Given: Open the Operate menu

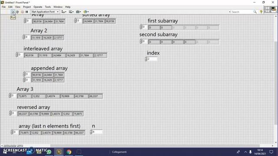Looking at the screenshot, I should point(38,7).
